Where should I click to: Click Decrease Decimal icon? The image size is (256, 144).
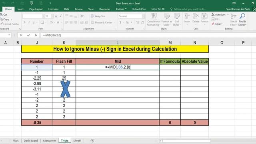[x=142, y=22]
